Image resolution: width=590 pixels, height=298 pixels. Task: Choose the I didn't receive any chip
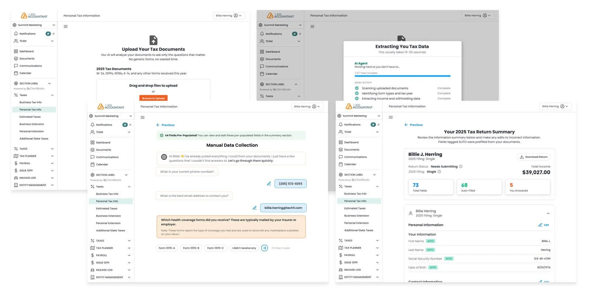pos(244,248)
